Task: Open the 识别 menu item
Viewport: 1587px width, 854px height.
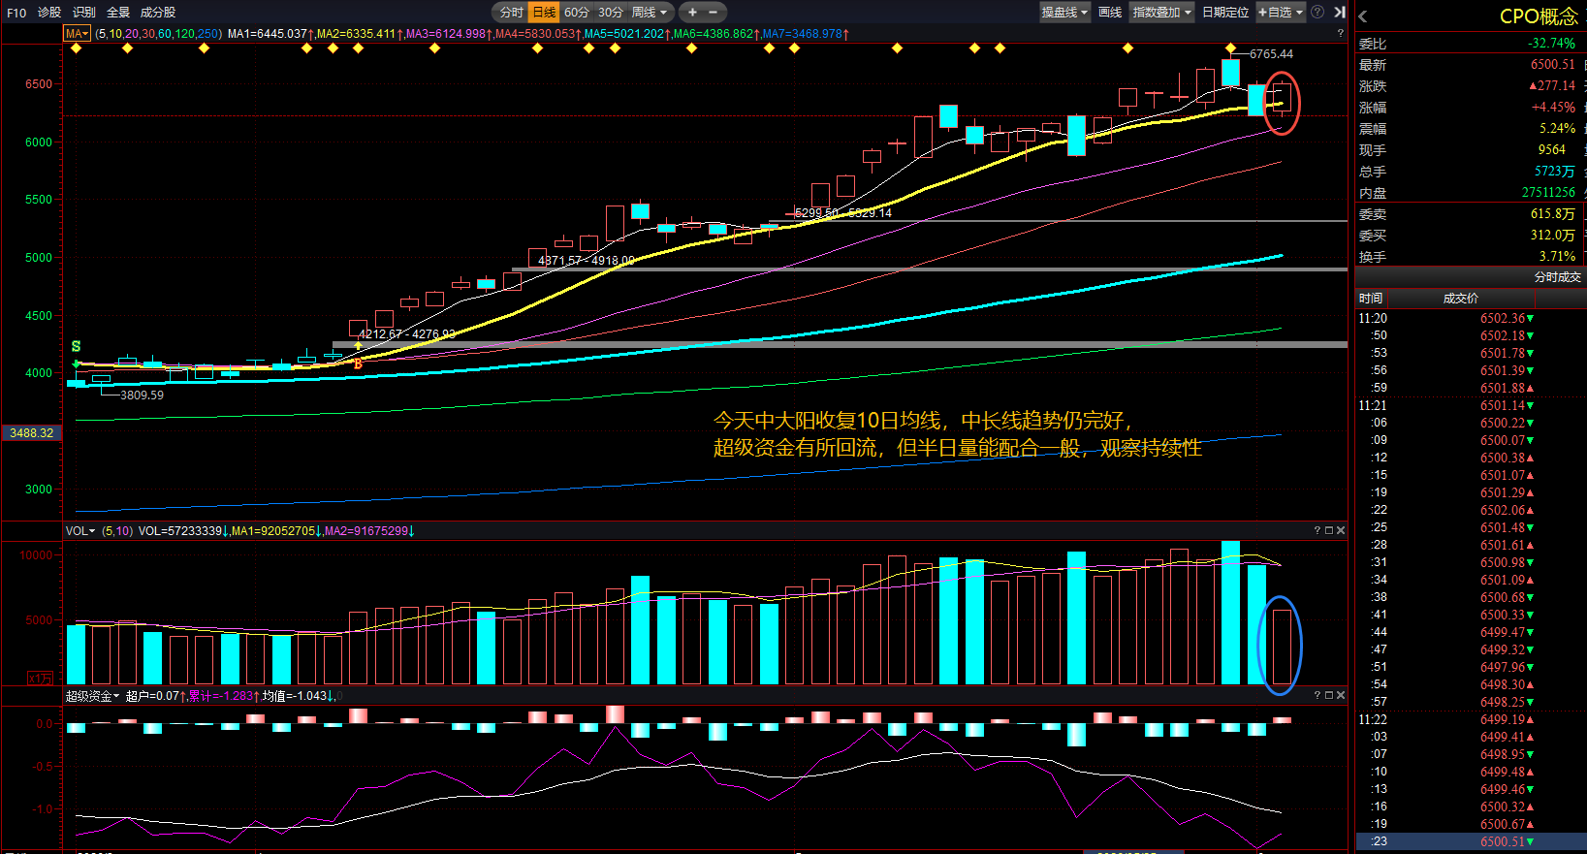Action: pyautogui.click(x=84, y=13)
